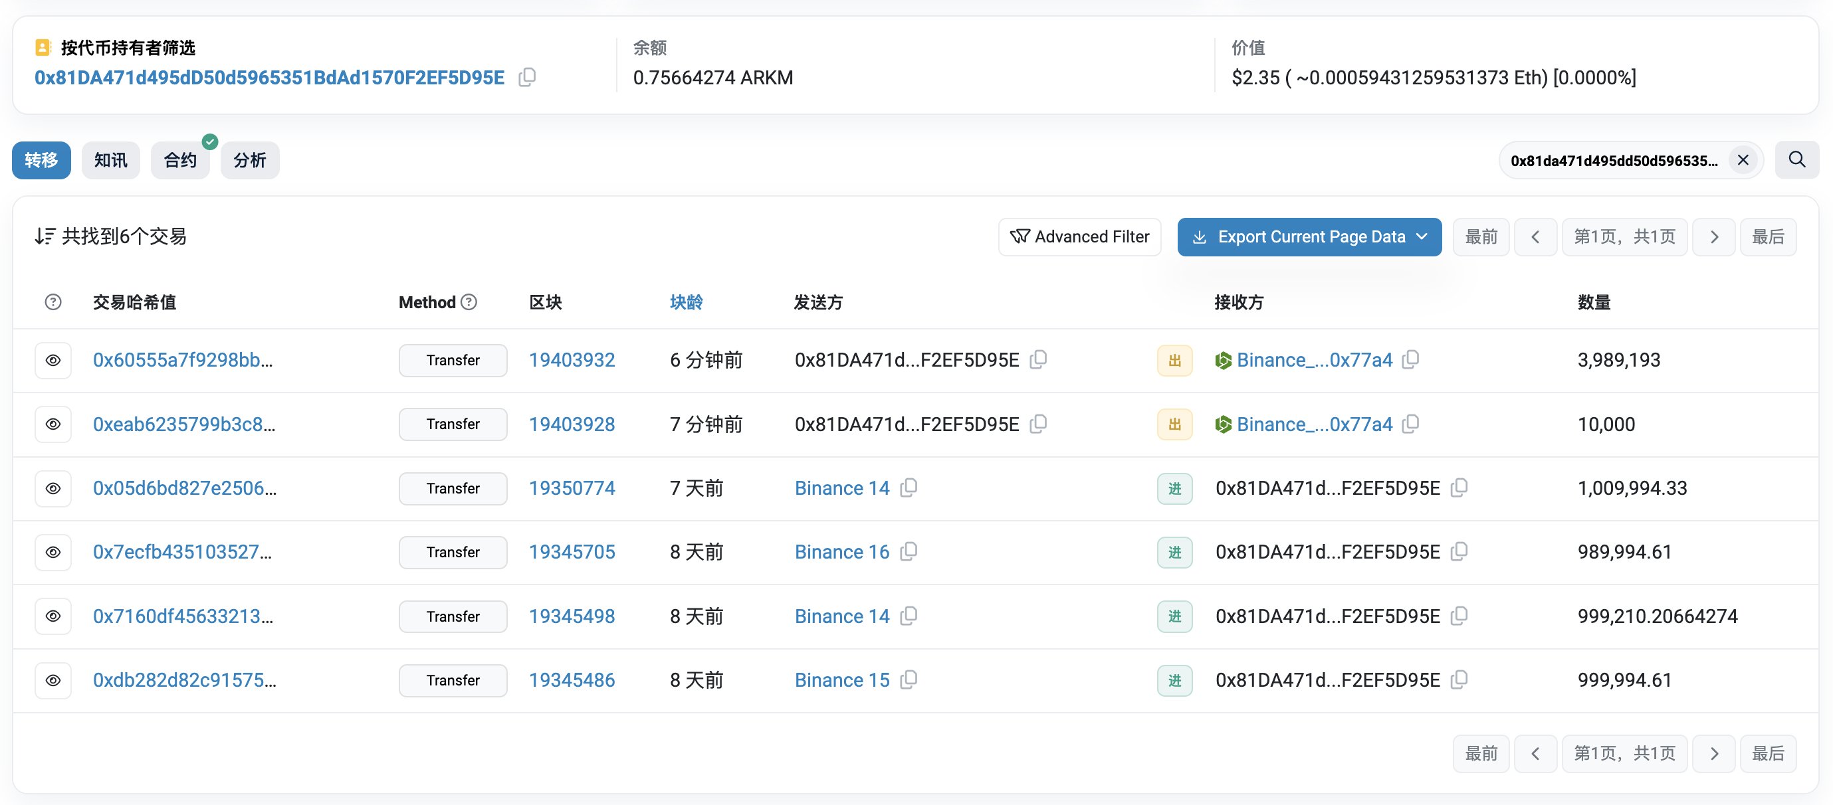Switch to 分析 analytics tab
Screen dimensions: 1833x805
[250, 160]
